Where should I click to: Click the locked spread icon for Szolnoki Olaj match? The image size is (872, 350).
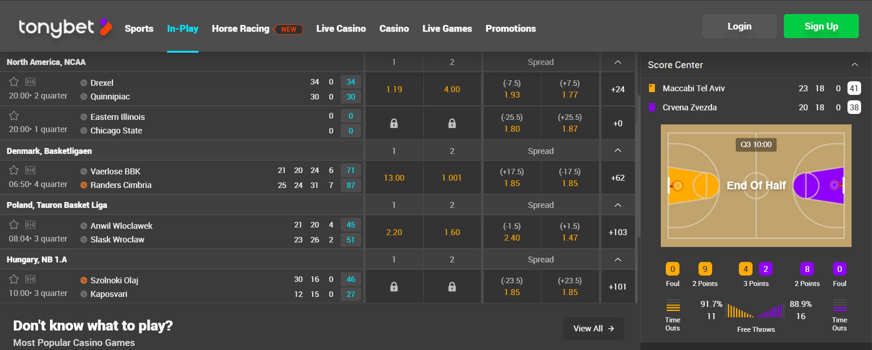(394, 286)
